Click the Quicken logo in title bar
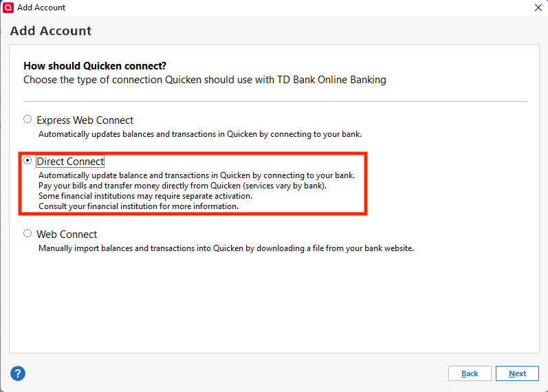The image size is (548, 392). (x=8, y=8)
